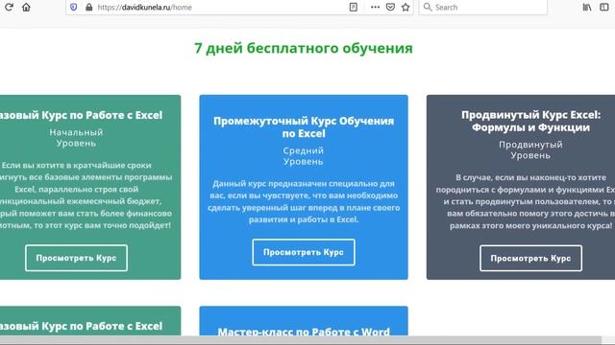This screenshot has height=345, width=615.
Task: Bookmark this page with the star icon
Action: [406, 7]
